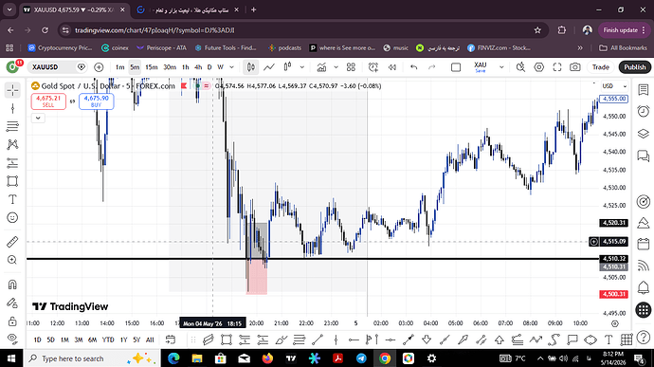
Task: Expand chart type dropdown arrow
Action: [x=302, y=67]
